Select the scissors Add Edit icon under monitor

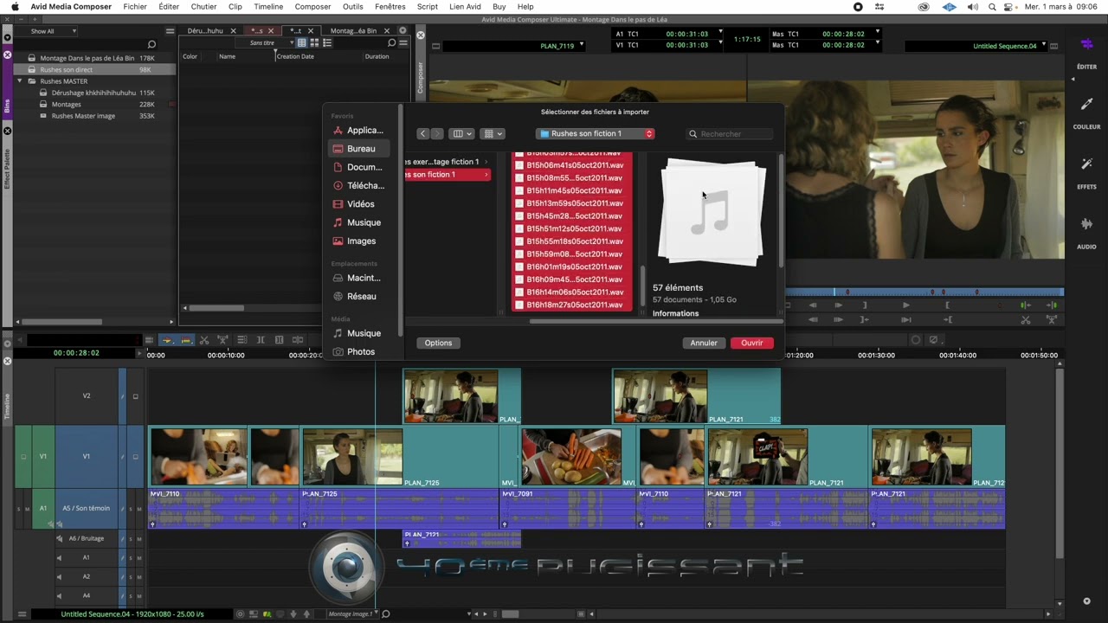[x=1026, y=319]
